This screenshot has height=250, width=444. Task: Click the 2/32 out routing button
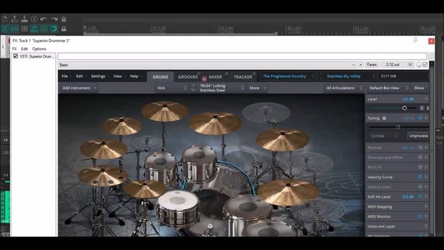pos(393,65)
